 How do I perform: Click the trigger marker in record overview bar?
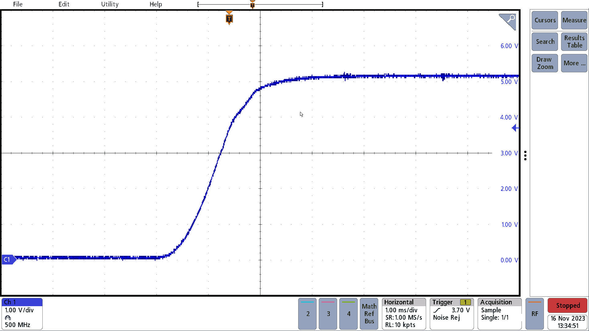pos(252,5)
